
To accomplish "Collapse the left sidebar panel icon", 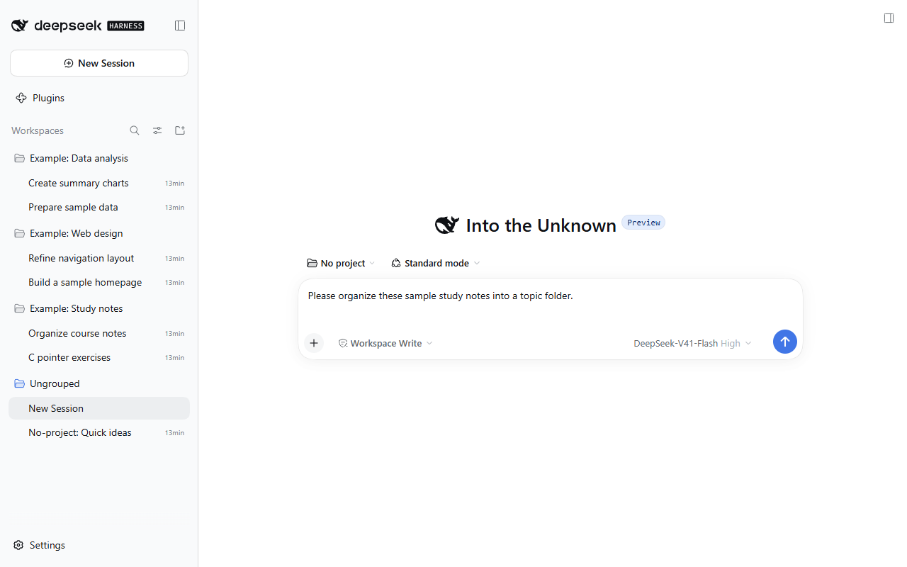I will 180,26.
